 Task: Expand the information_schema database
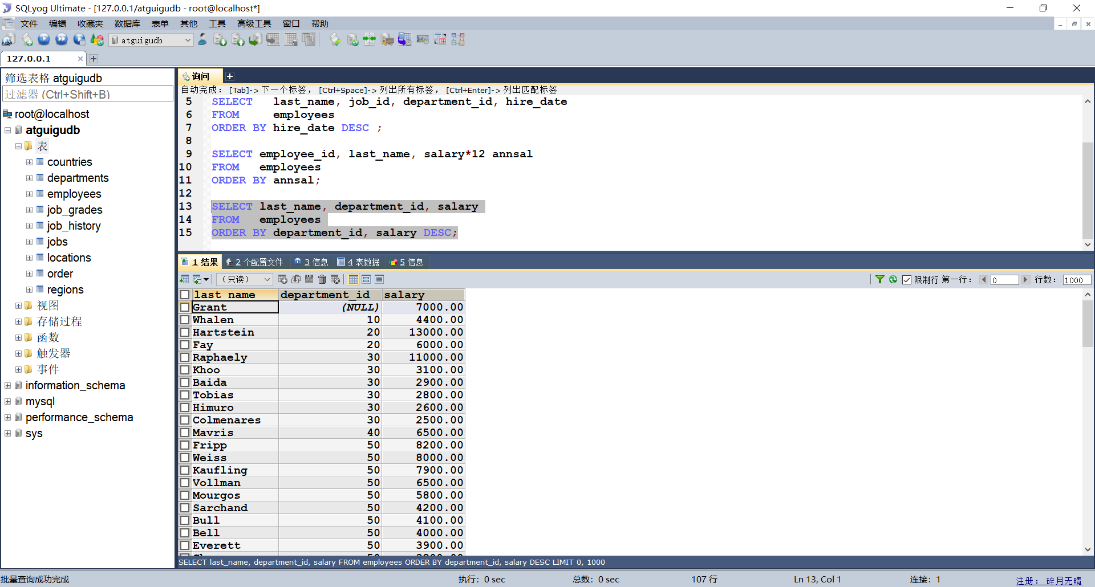pyautogui.click(x=8, y=386)
